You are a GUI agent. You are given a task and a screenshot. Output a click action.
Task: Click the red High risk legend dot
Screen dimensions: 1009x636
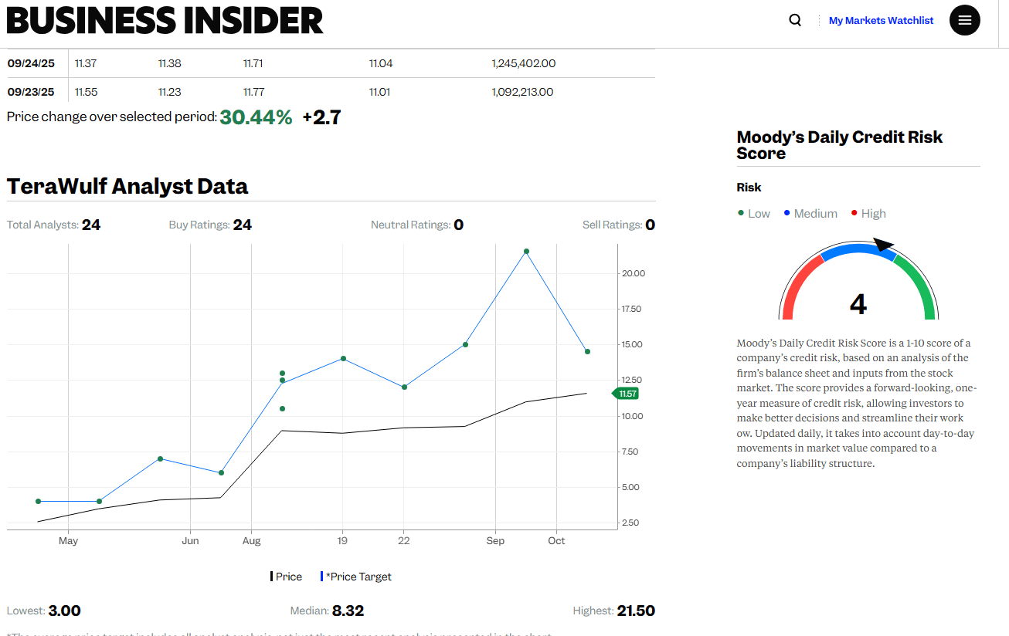point(854,213)
